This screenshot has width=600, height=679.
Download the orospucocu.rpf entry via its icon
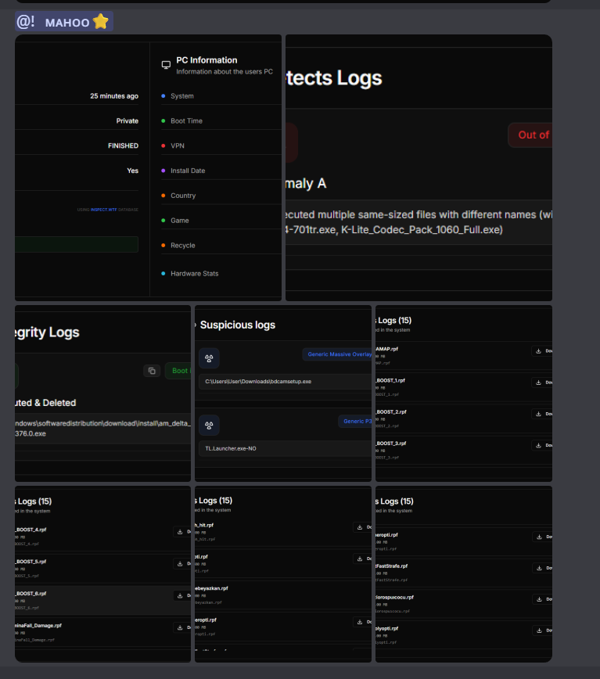(540, 599)
